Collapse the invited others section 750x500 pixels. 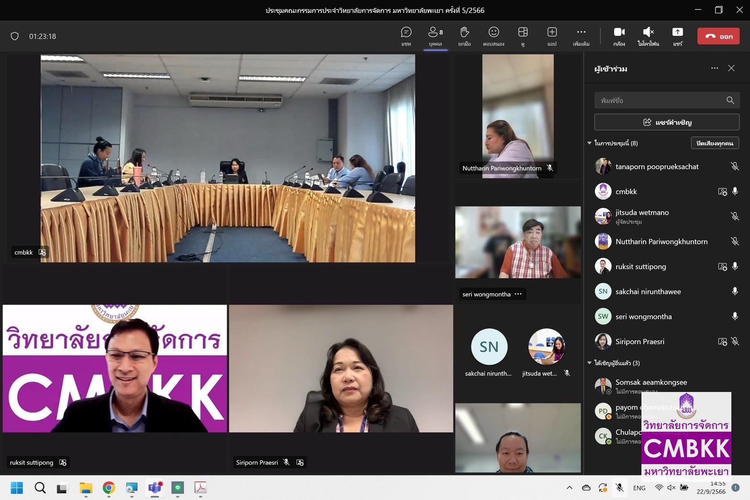590,363
